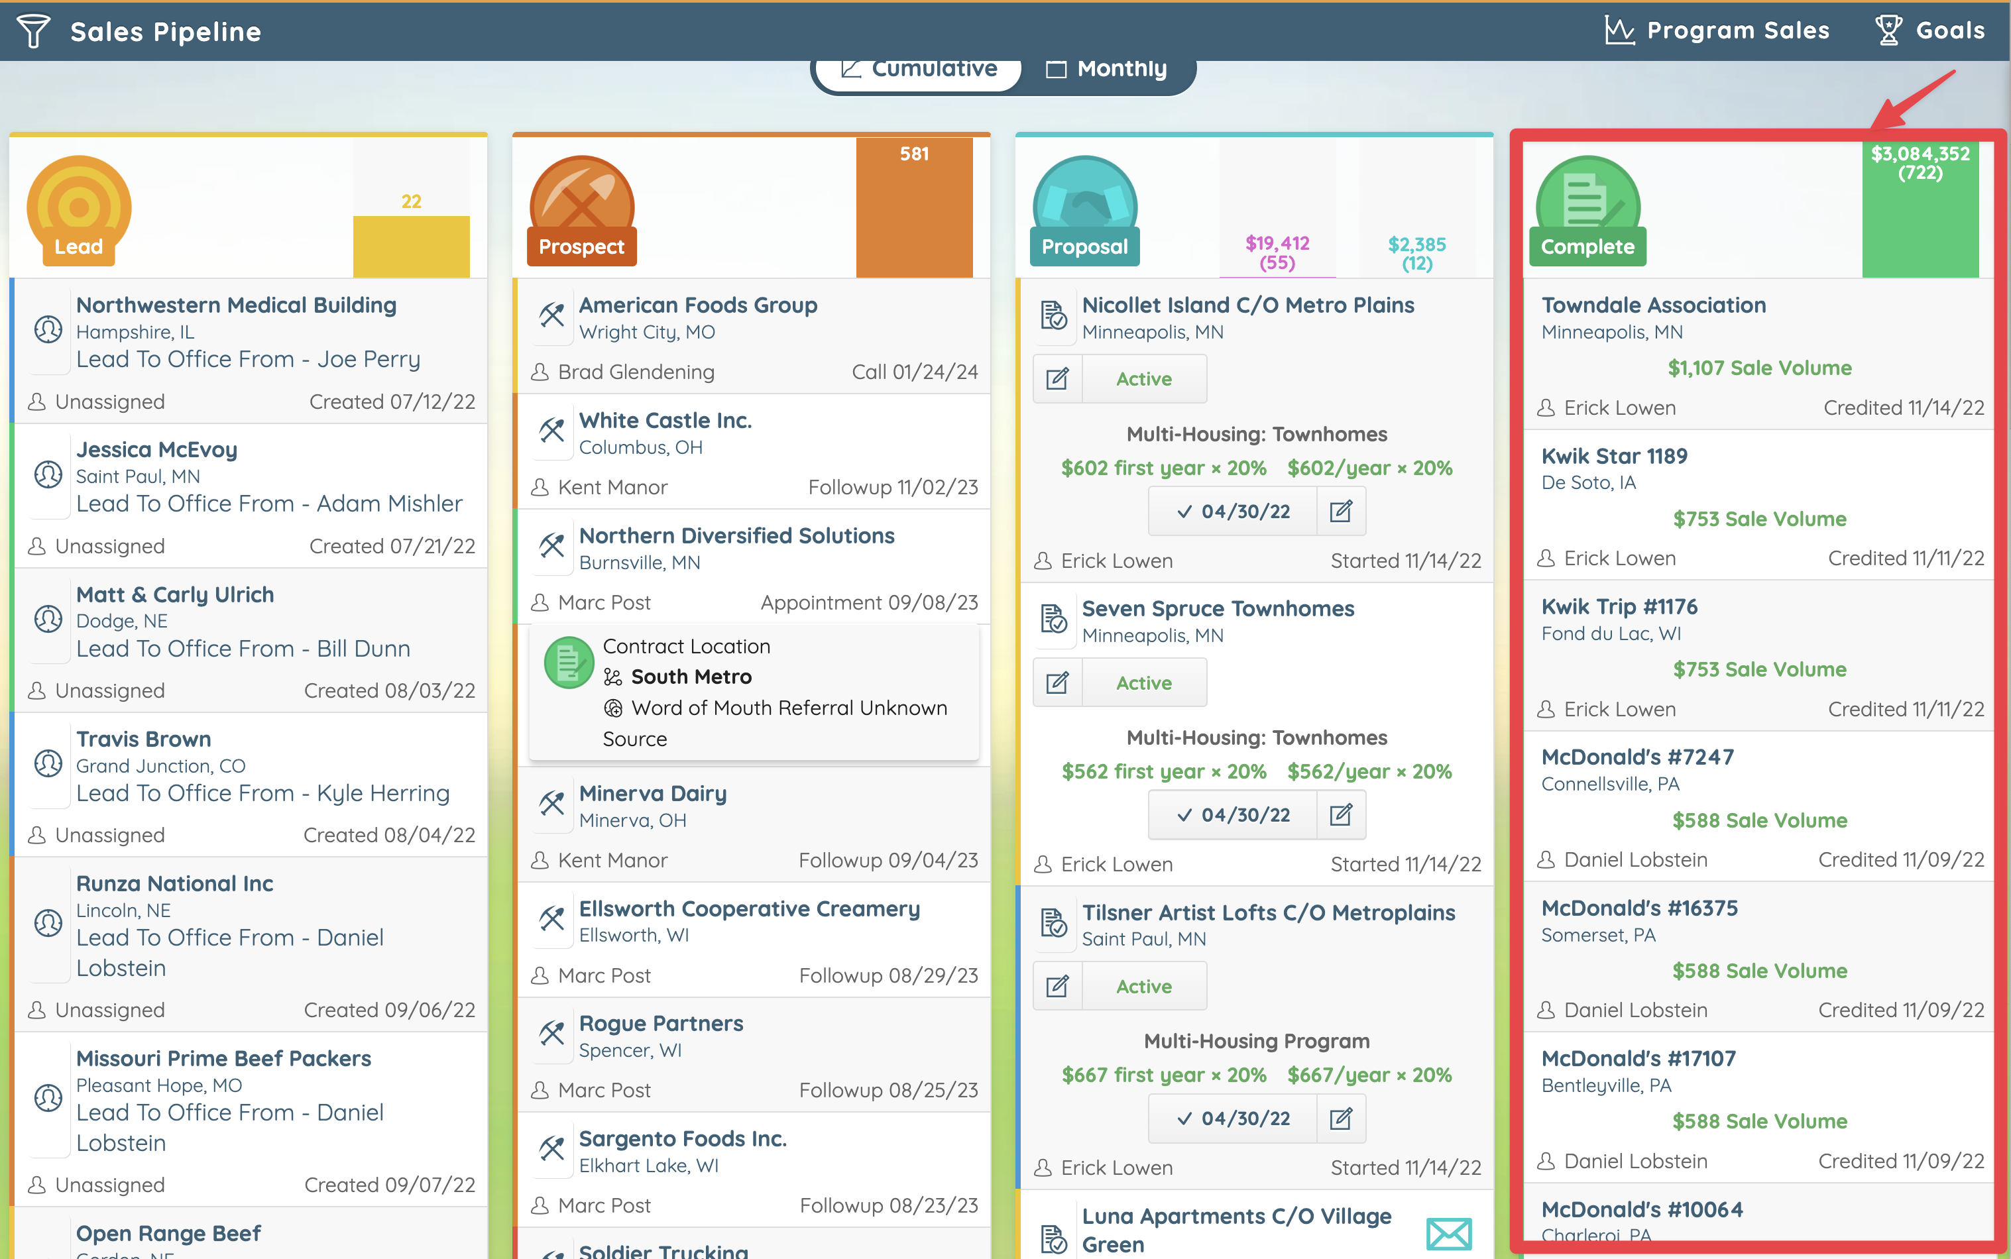
Task: Open White Castle Inc. prospect
Action: pos(665,421)
